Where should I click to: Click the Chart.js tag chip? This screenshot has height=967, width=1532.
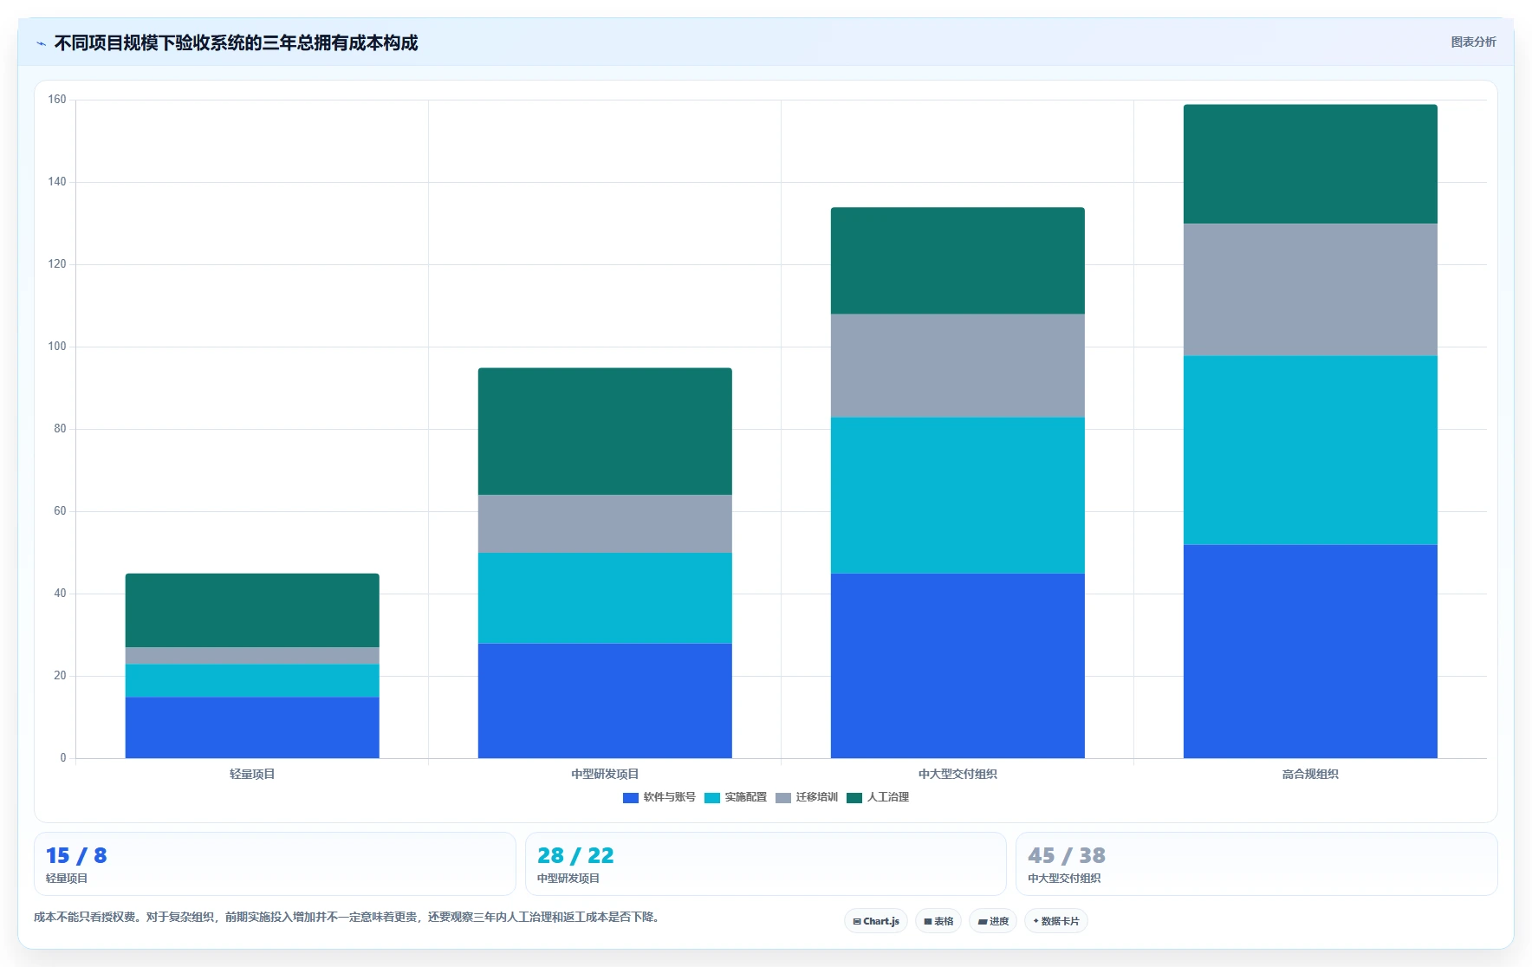coord(876,921)
